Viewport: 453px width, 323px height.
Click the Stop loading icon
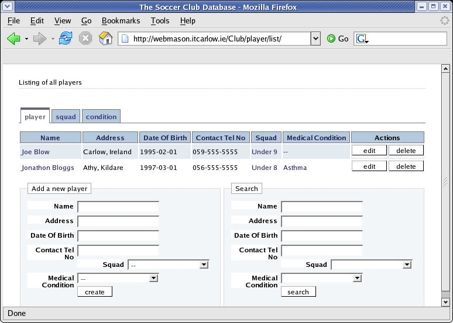(85, 39)
